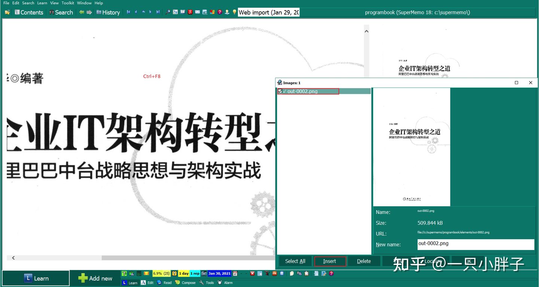Open the Contents panel
539x287 pixels.
click(x=29, y=12)
